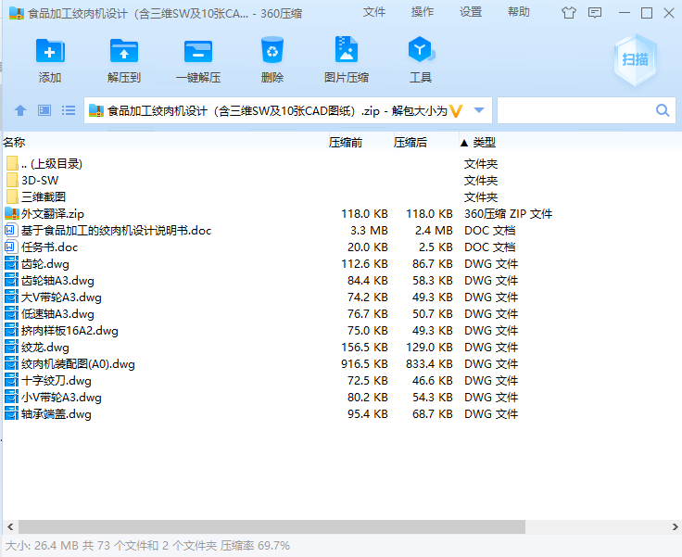This screenshot has width=682, height=557.
Task: Switch to the list view icon
Action: click(x=69, y=110)
